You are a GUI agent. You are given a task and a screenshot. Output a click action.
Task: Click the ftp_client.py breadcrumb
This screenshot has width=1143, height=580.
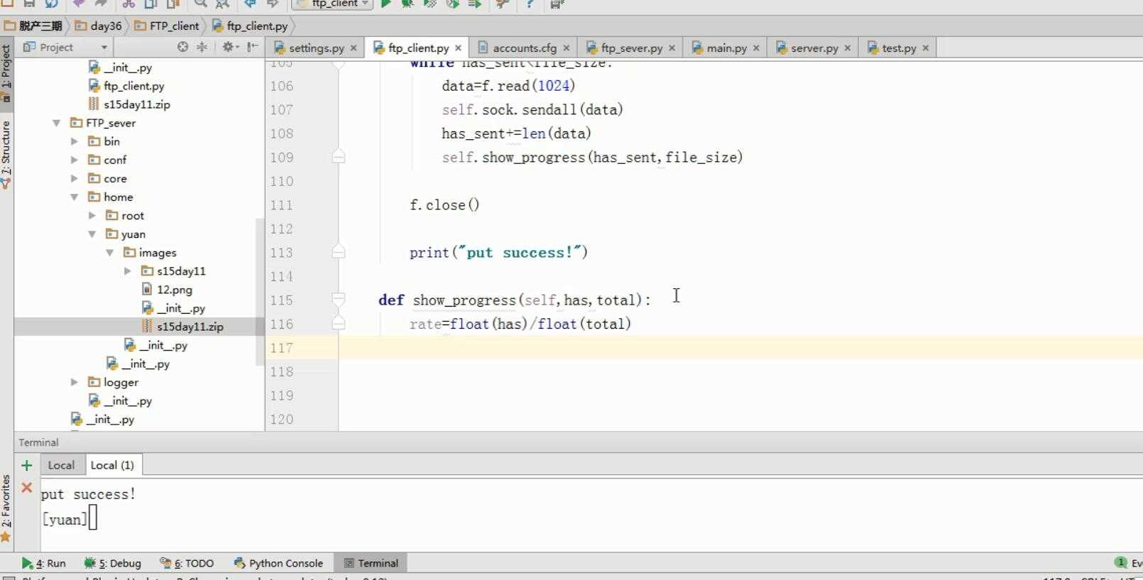[250, 26]
